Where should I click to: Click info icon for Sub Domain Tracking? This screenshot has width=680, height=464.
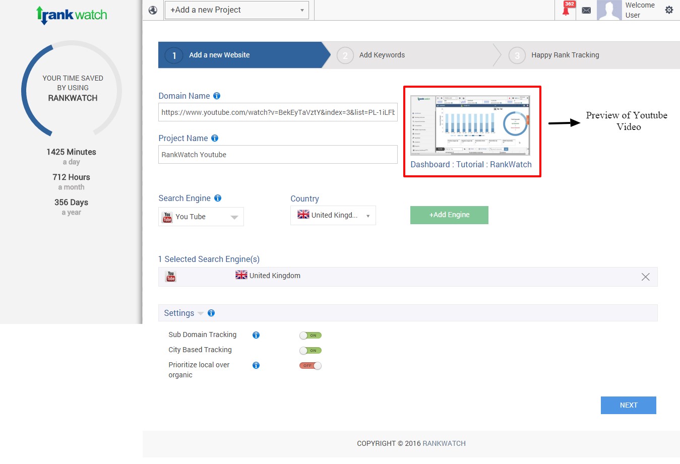click(256, 335)
